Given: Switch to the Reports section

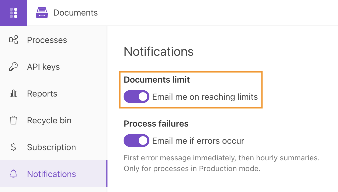Looking at the screenshot, I should point(42,93).
